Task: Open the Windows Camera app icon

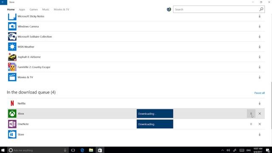Action: point(12,26)
